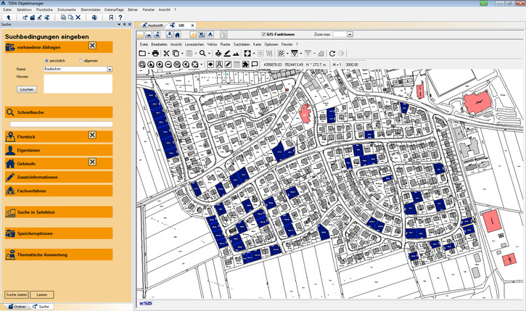
Task: Open the Name dropdown showing Baulücken
Action: tap(110, 69)
